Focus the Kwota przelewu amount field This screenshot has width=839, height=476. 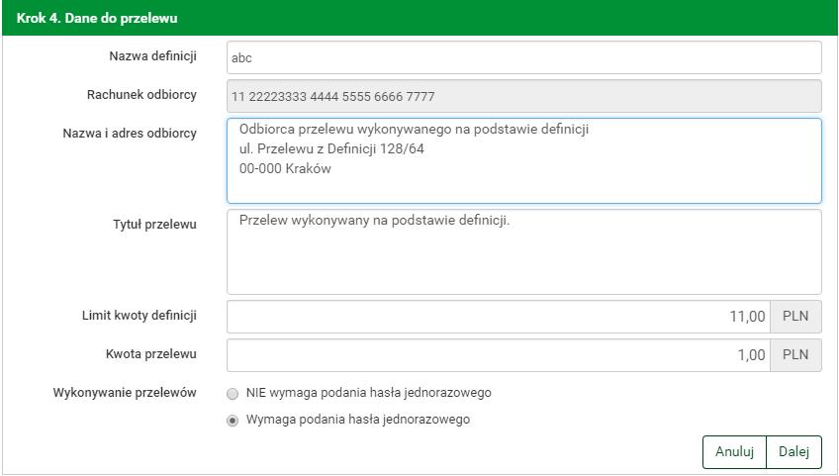[x=499, y=355]
